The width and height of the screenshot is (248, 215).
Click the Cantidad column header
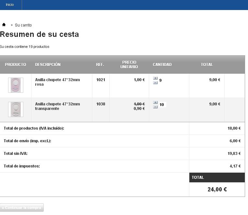(162, 64)
